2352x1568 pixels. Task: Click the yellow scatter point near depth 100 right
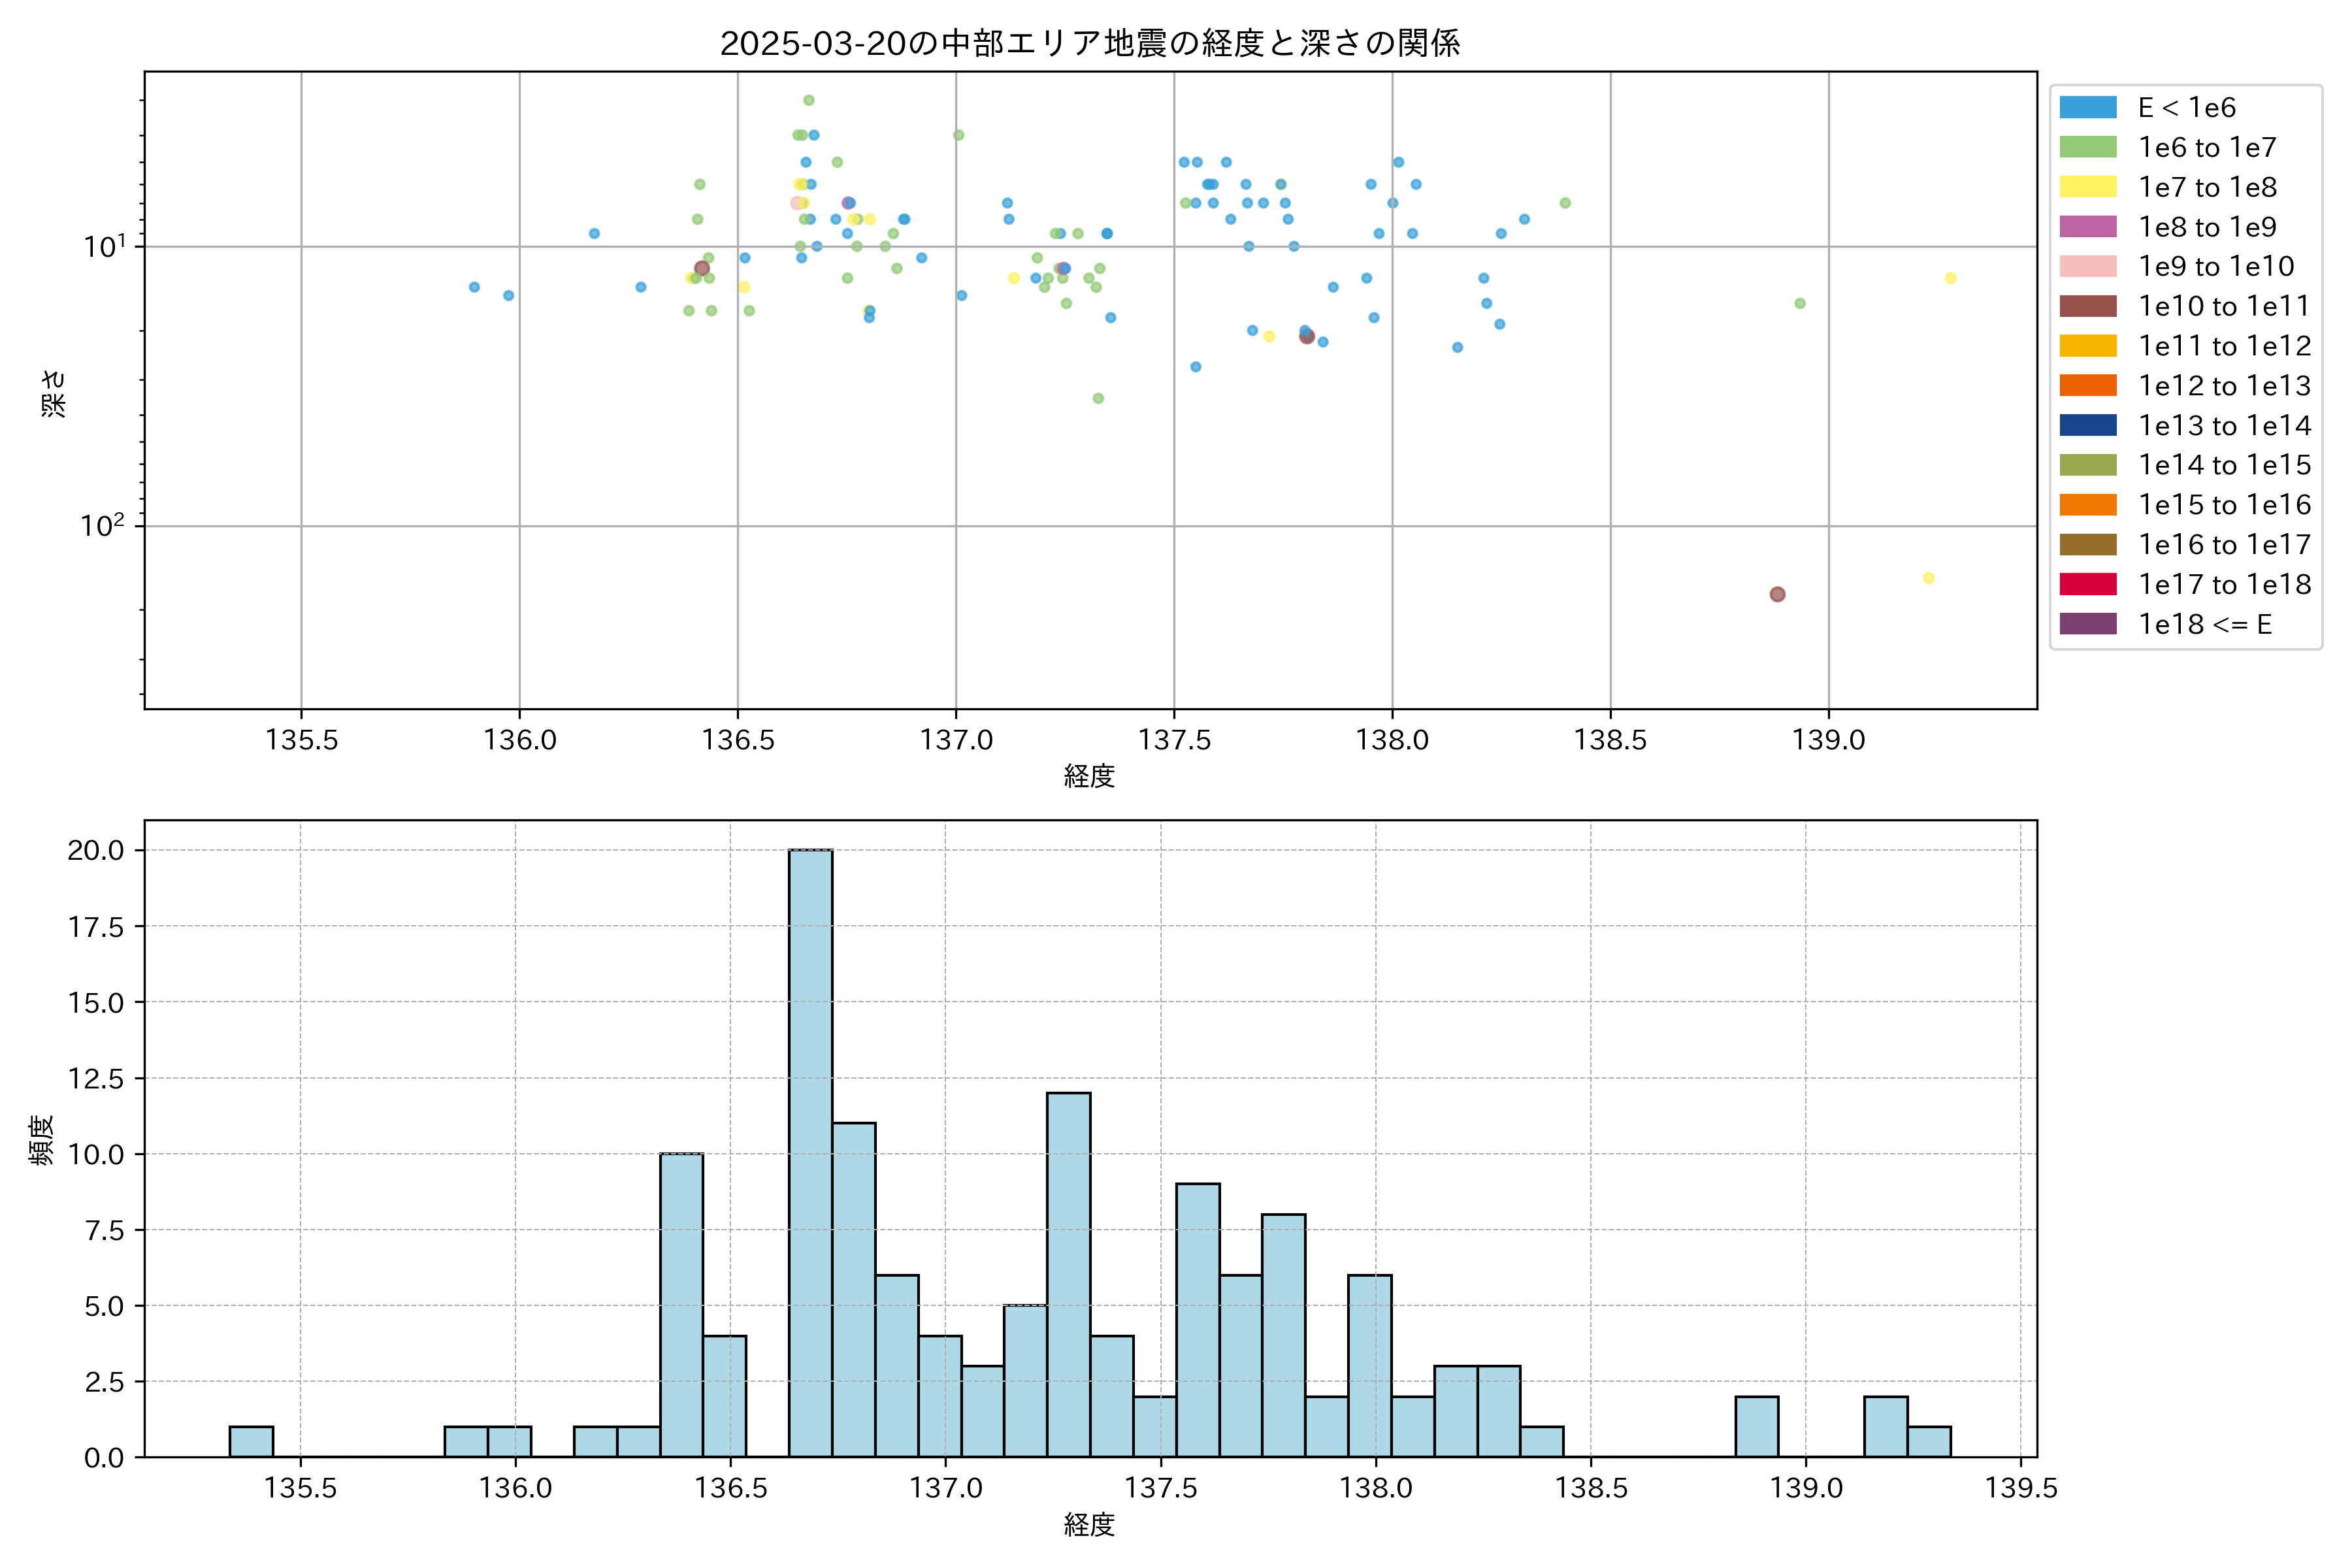tap(1929, 578)
